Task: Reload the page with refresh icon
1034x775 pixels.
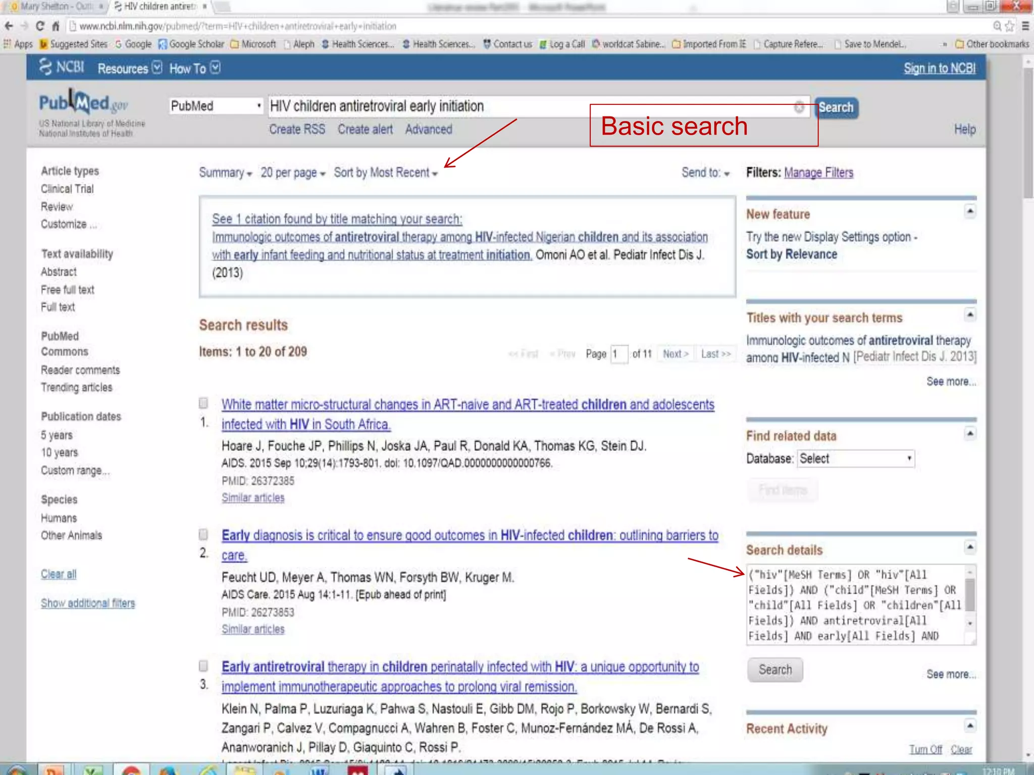Action: pyautogui.click(x=40, y=26)
